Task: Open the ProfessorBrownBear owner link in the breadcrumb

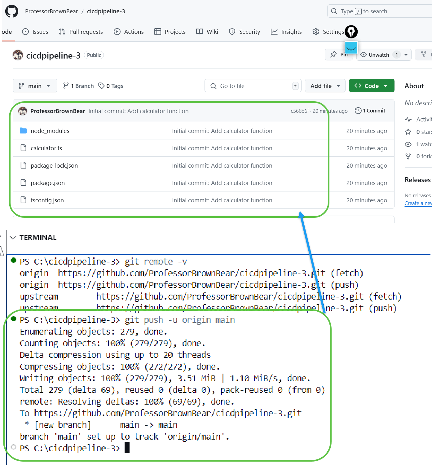Action: click(51, 11)
